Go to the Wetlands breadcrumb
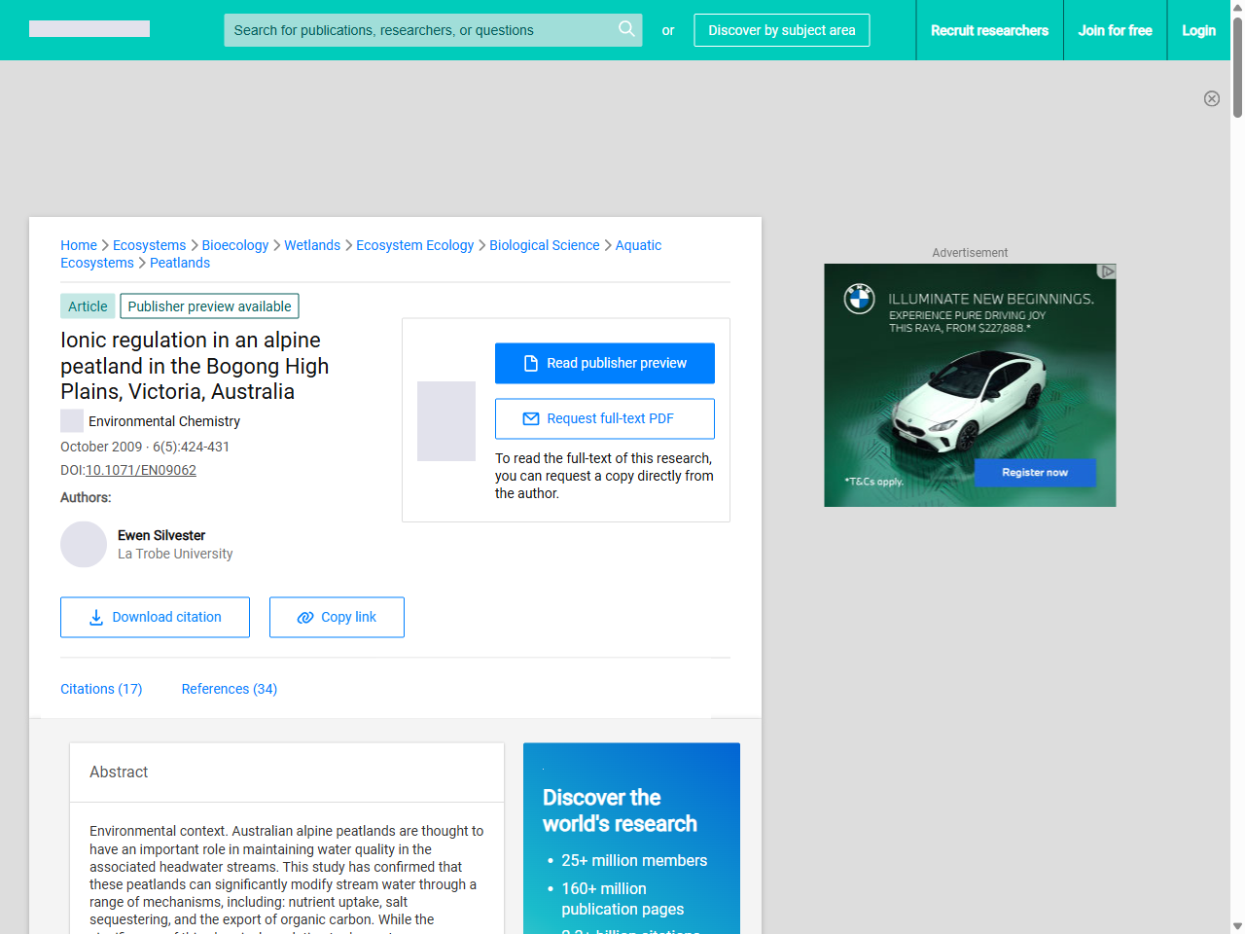 (312, 245)
